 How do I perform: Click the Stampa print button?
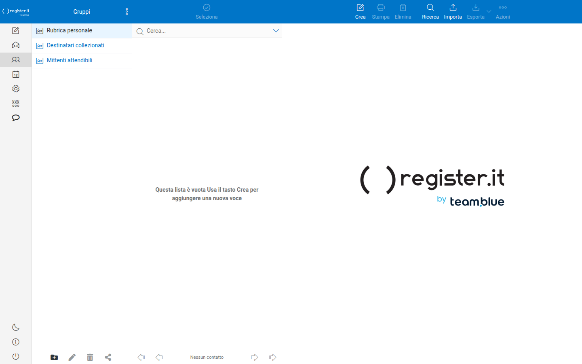381,12
